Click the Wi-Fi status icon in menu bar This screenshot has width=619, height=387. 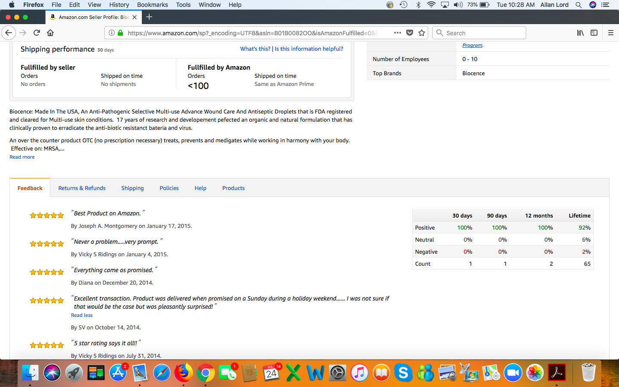pyautogui.click(x=431, y=5)
